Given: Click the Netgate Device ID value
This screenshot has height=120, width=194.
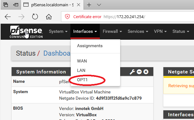Looking at the screenshot, I should pyautogui.click(x=119, y=98).
